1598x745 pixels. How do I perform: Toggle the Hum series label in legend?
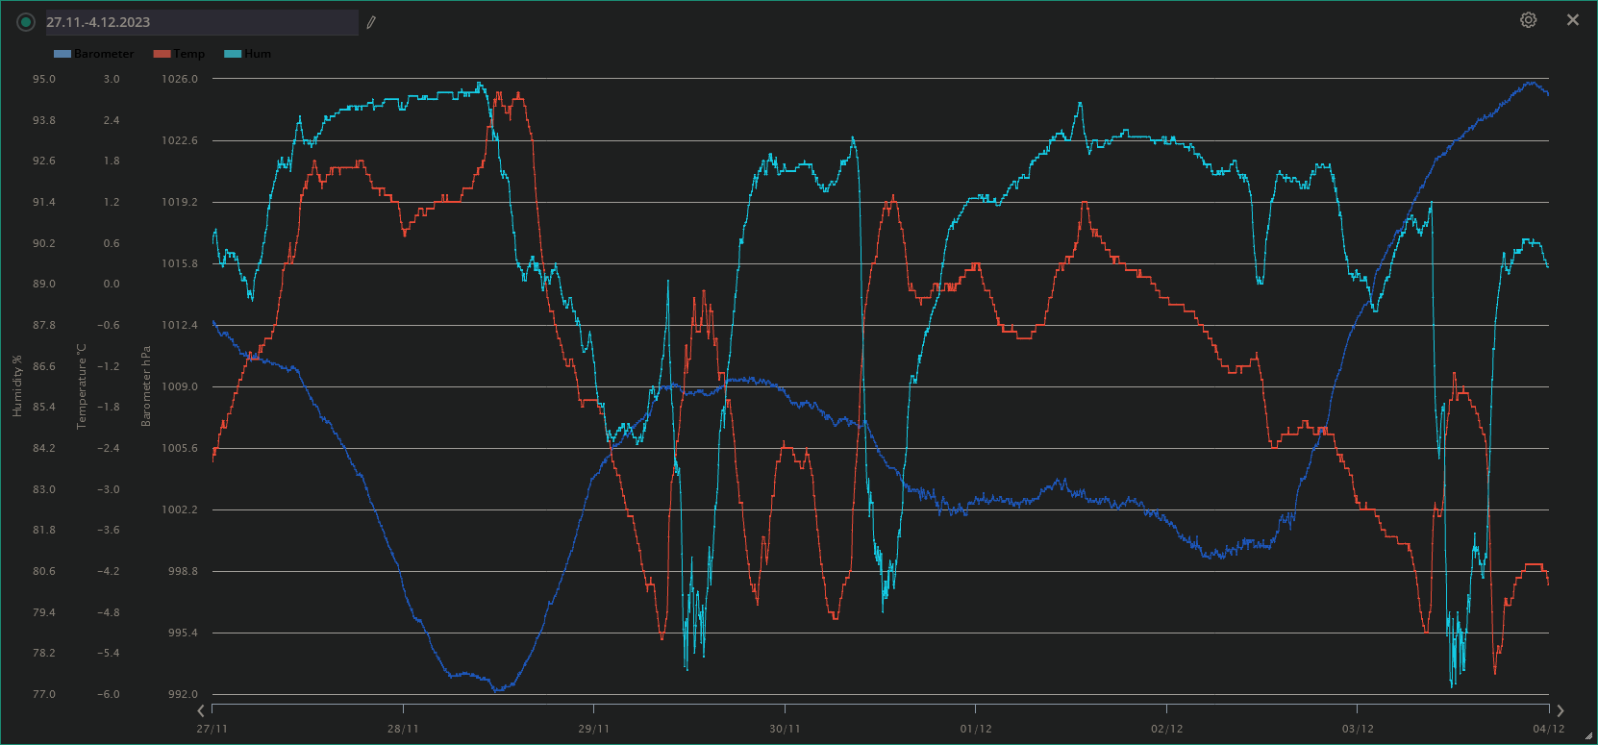click(258, 54)
